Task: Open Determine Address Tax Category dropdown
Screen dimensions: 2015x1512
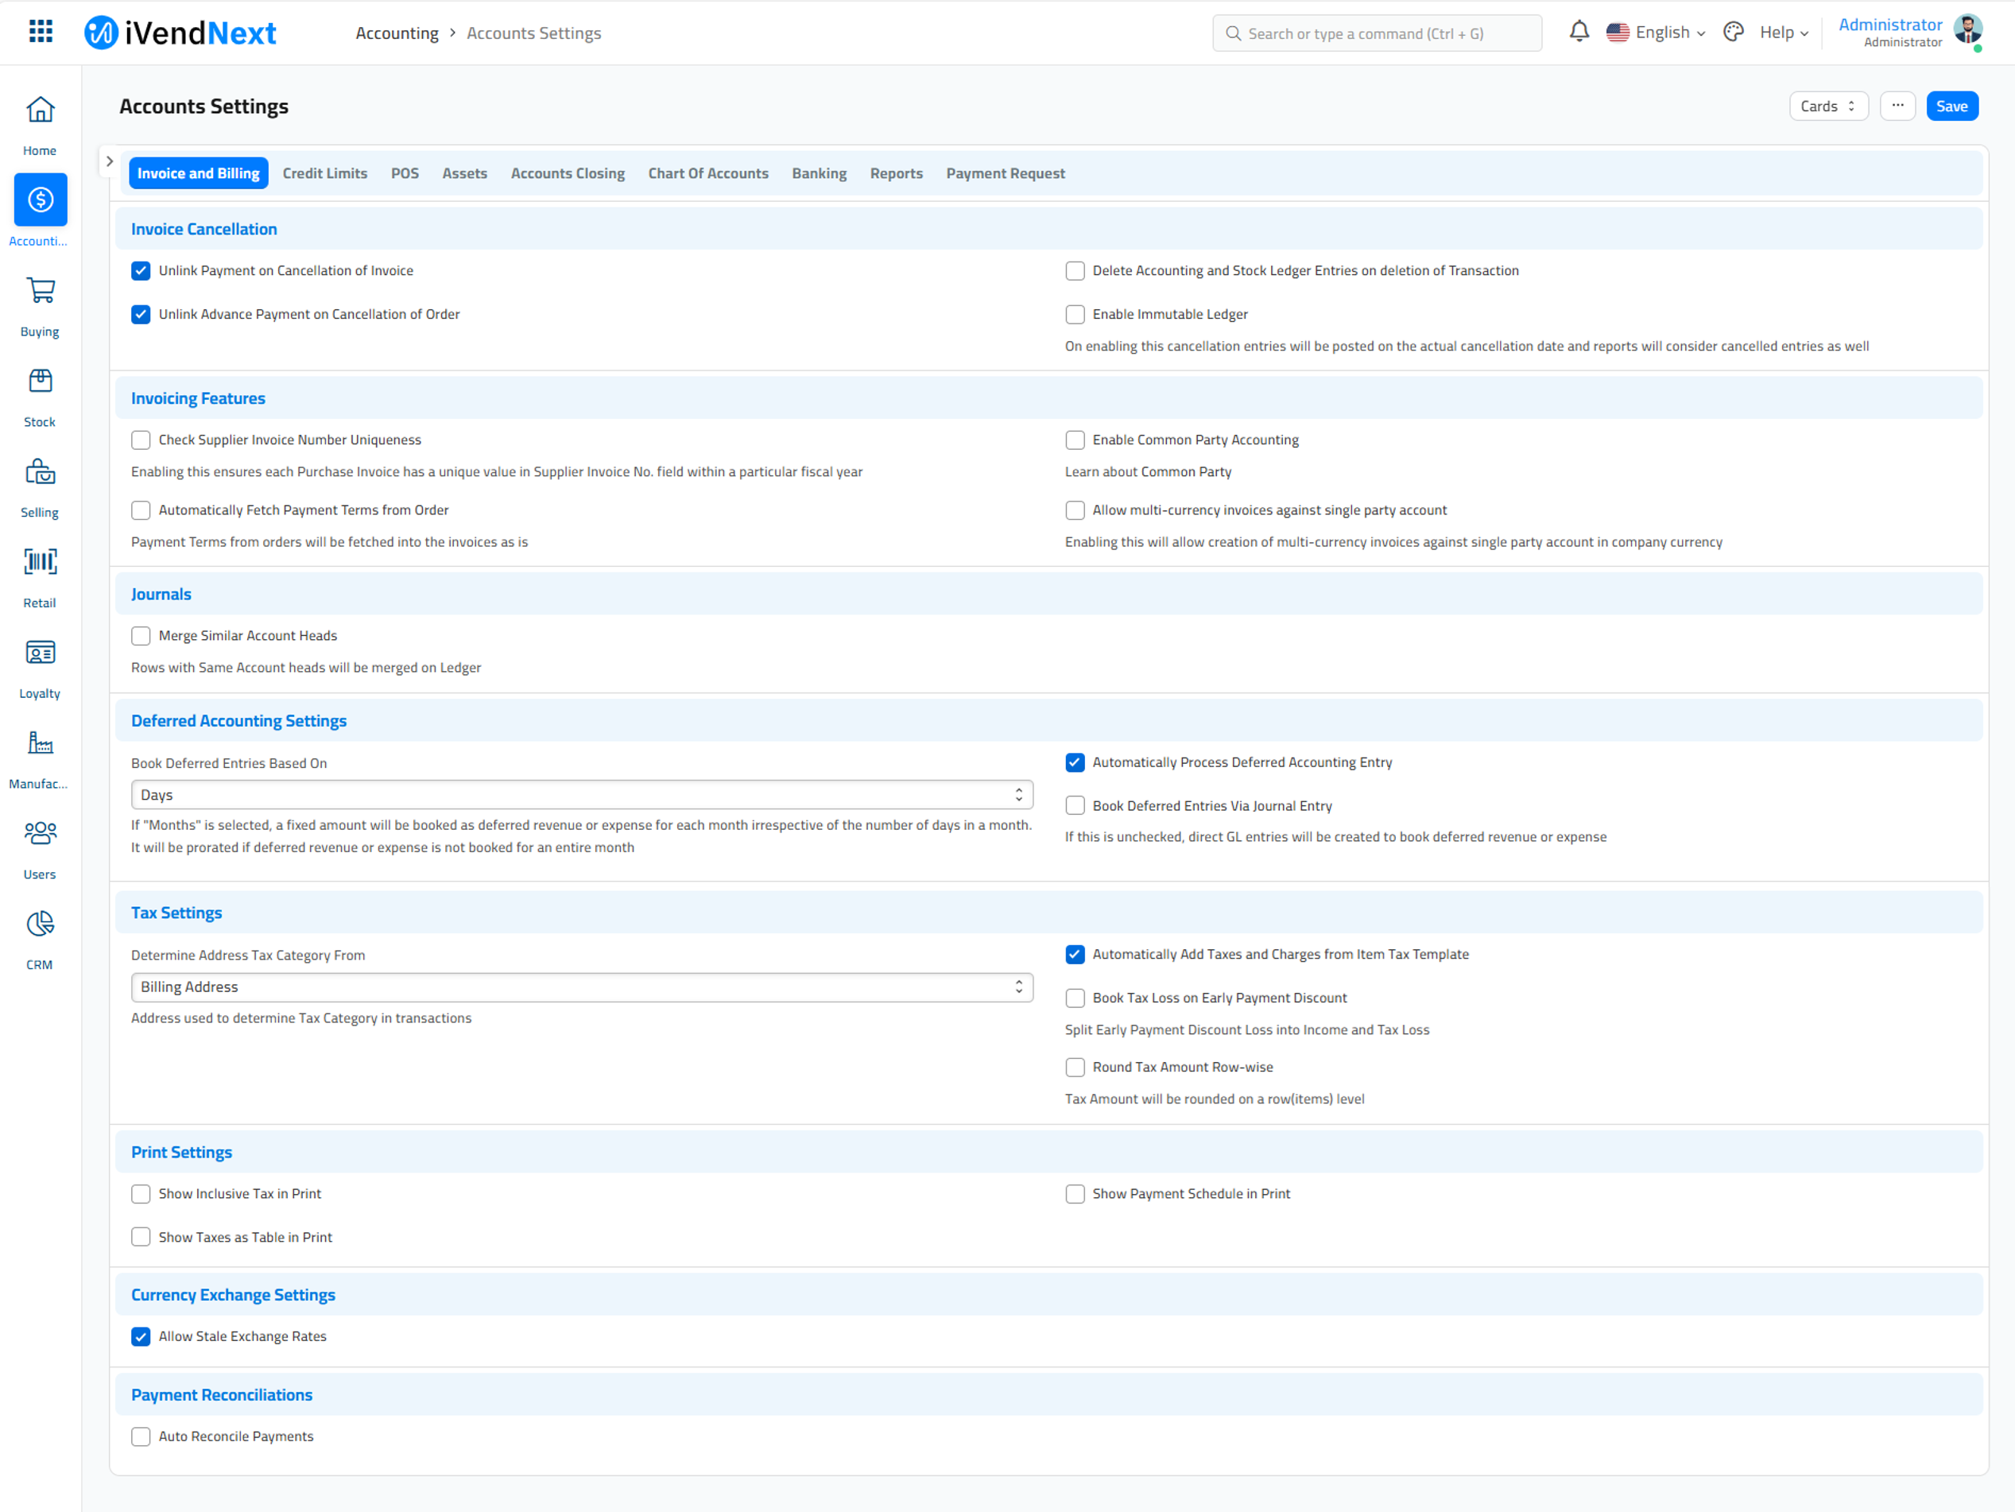Action: (x=581, y=987)
